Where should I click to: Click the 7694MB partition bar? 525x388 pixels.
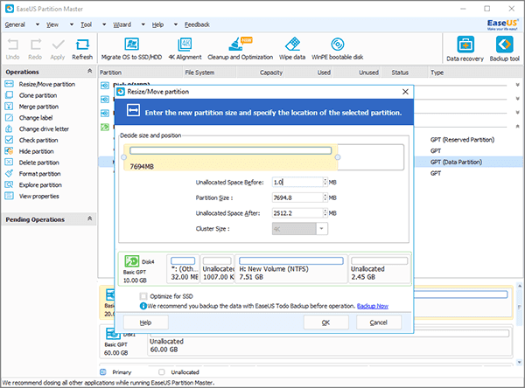click(x=231, y=157)
